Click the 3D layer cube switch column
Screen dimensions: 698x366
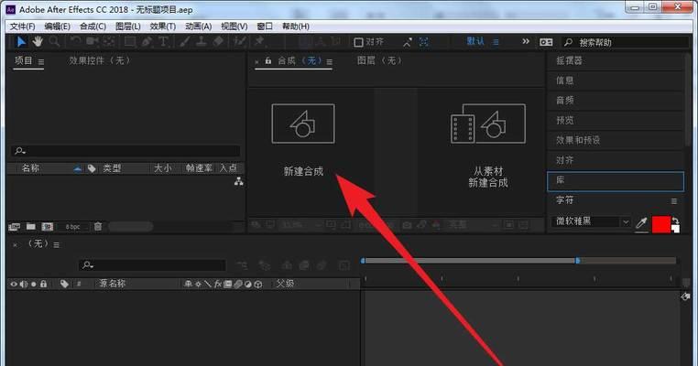[258, 284]
